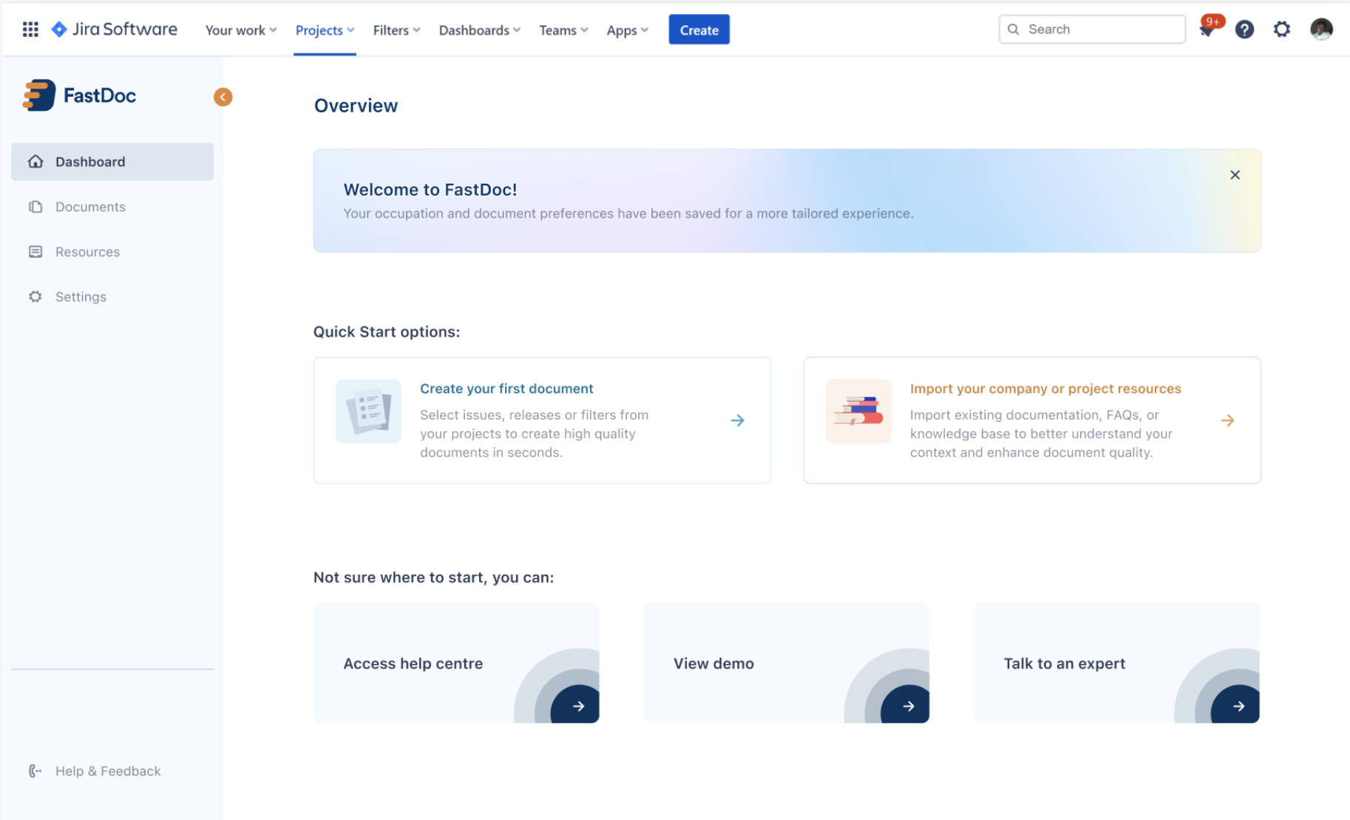Open Jira settings gear in top bar
1350x820 pixels.
(1282, 30)
